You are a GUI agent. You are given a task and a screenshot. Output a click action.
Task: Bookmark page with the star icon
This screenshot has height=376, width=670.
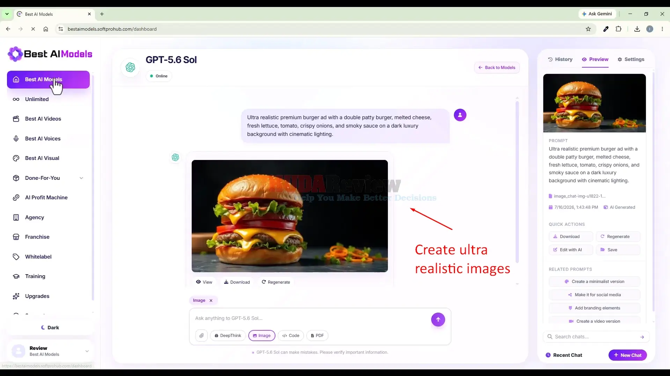[588, 29]
